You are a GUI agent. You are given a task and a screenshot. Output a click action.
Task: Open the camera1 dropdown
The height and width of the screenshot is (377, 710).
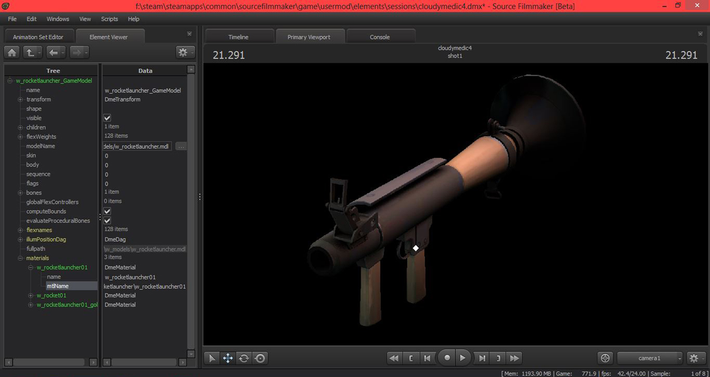coord(650,358)
